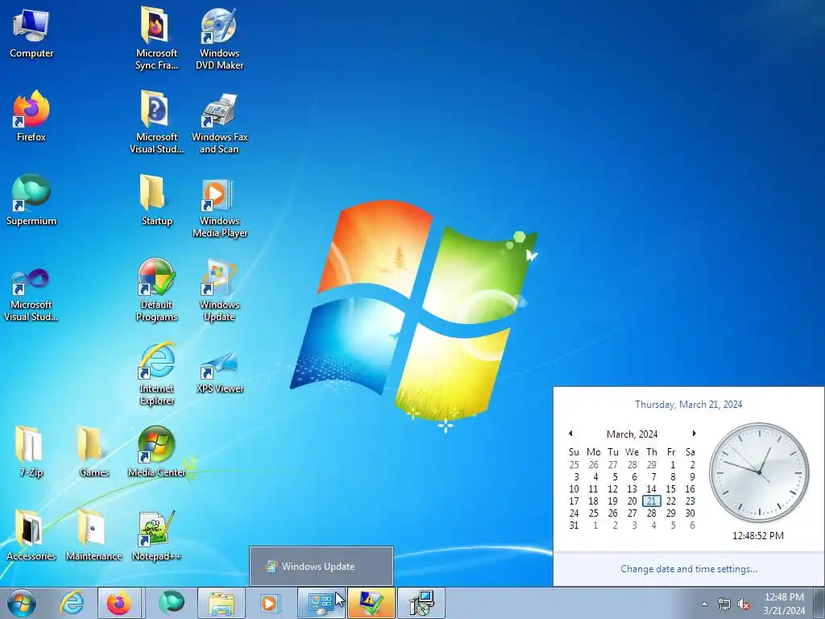Select the Windows Update desktop shortcut
Screen dimensions: 825x619
click(219, 290)
